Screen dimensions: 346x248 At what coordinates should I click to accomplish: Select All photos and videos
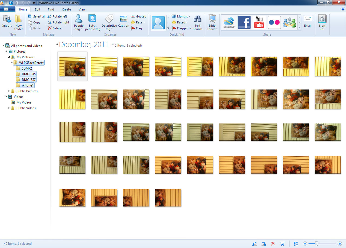pyautogui.click(x=26, y=46)
